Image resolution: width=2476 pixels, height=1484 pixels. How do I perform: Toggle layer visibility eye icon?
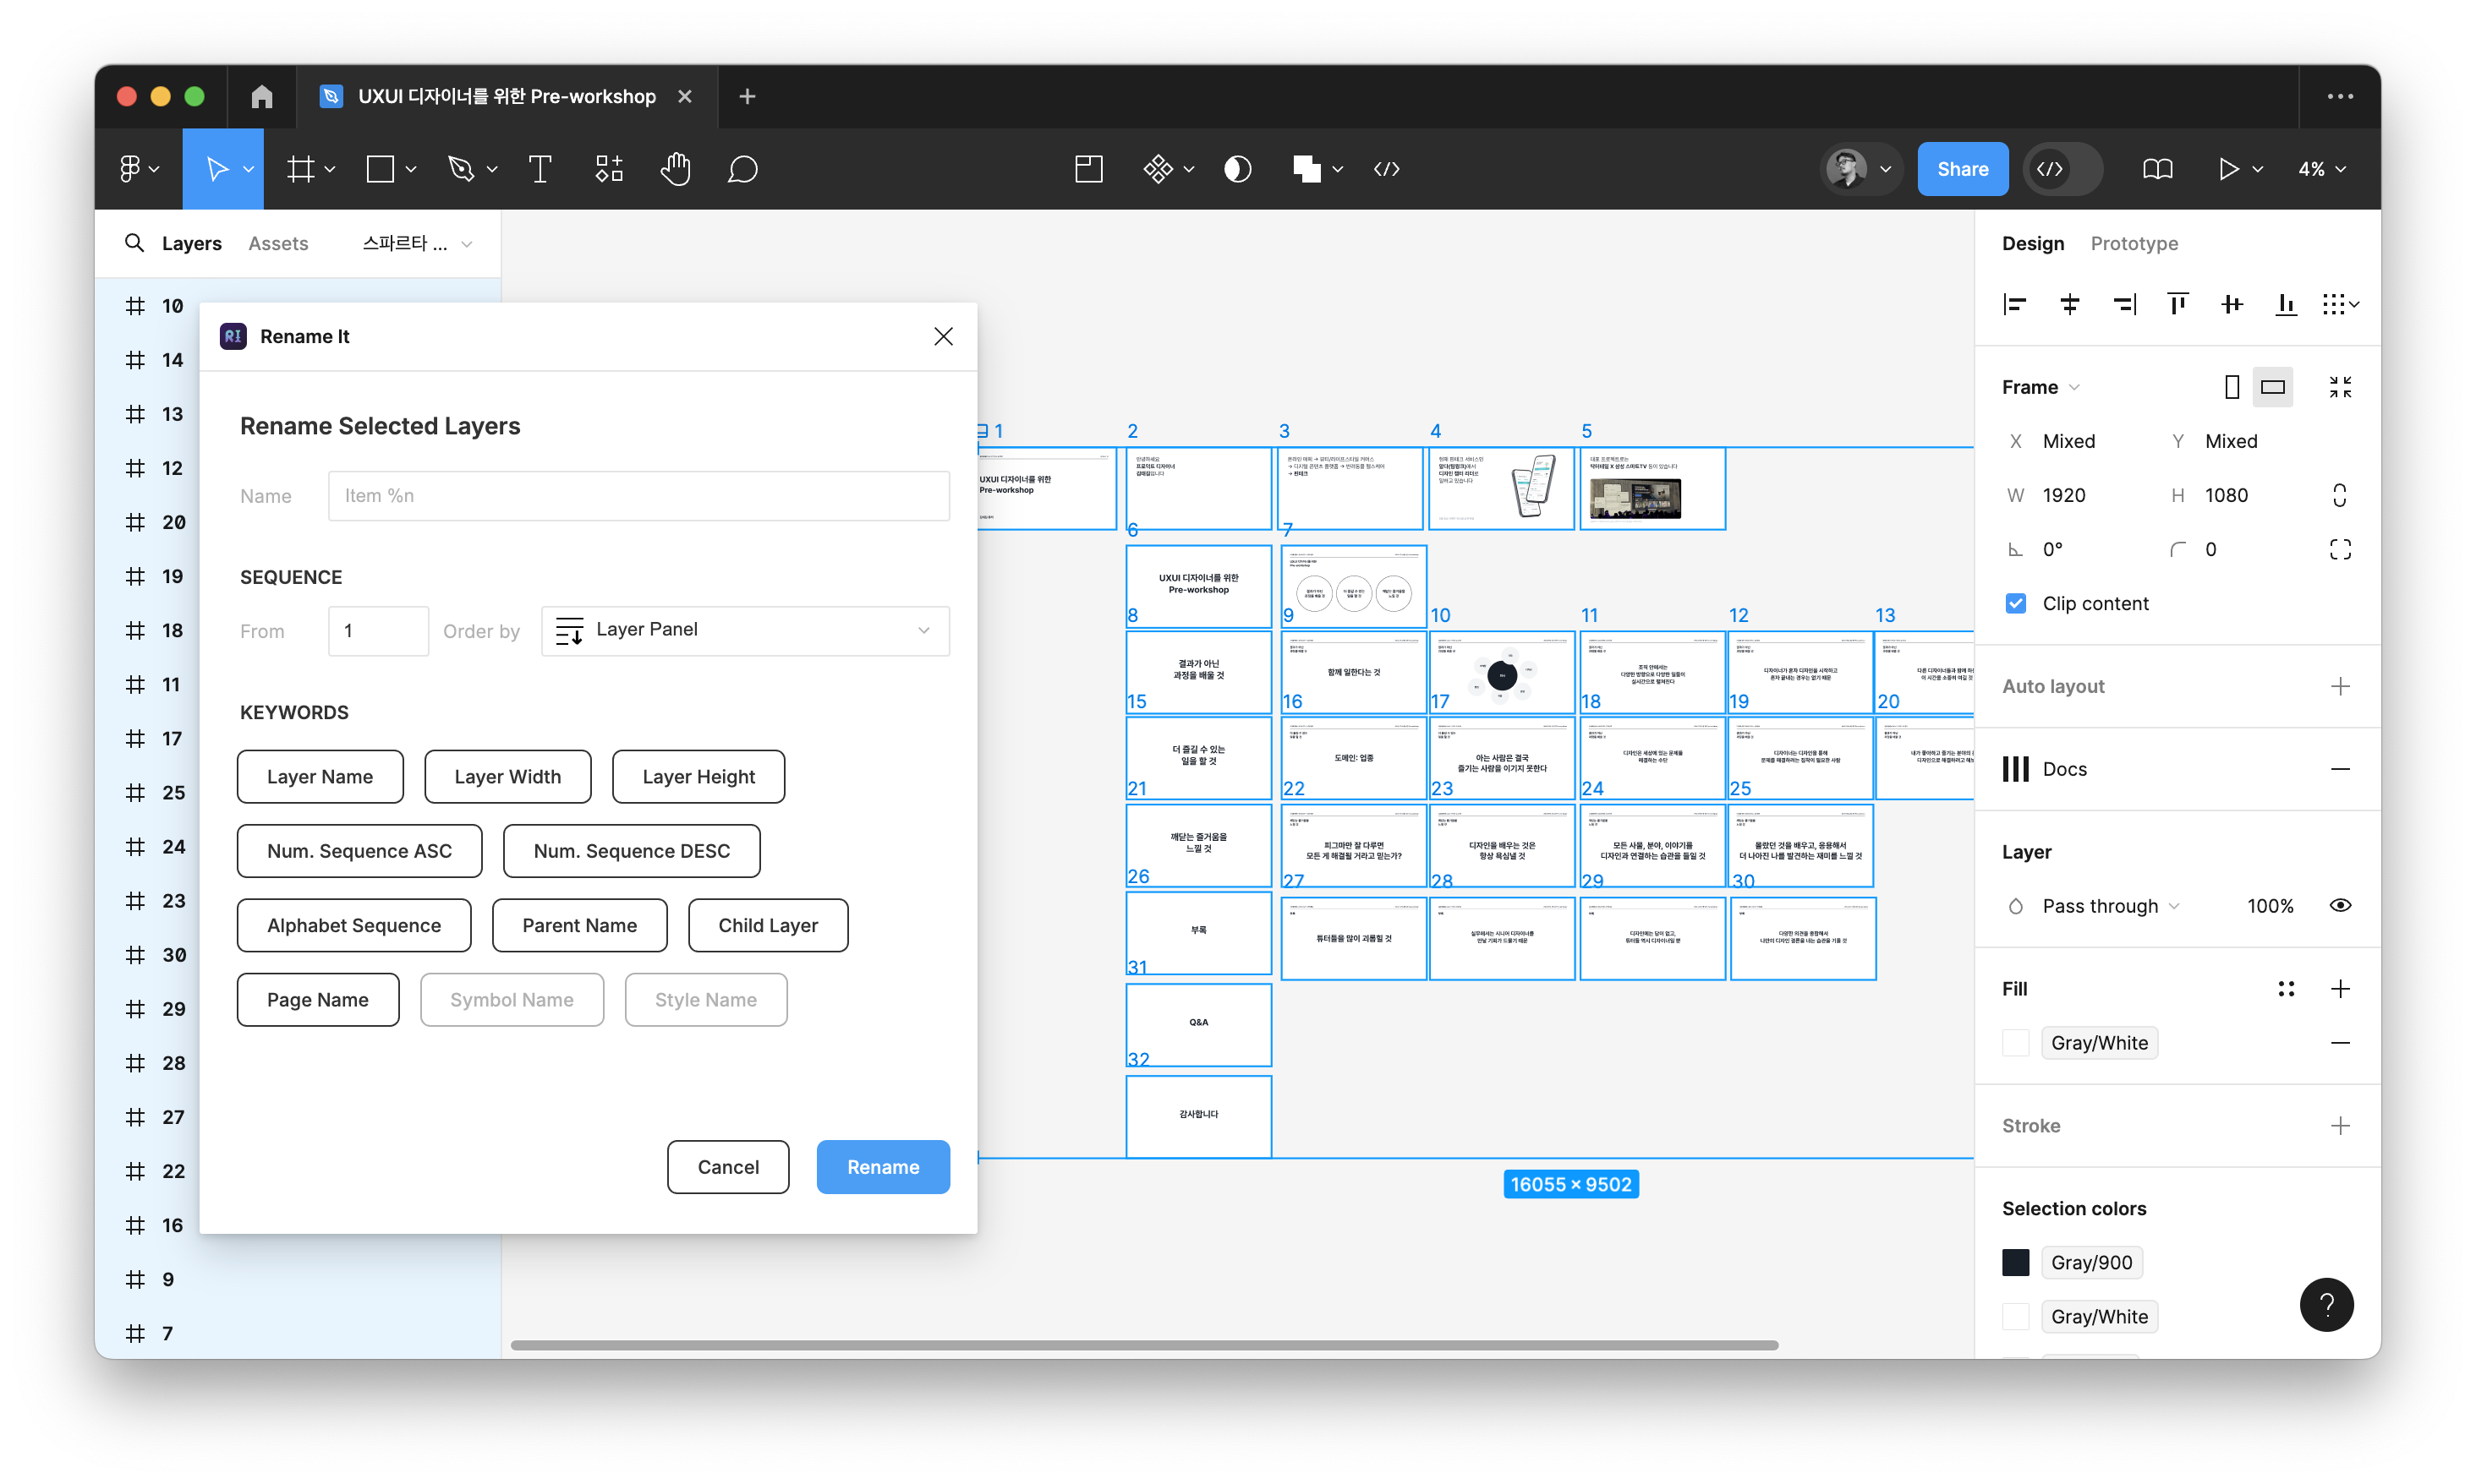pos(2340,905)
